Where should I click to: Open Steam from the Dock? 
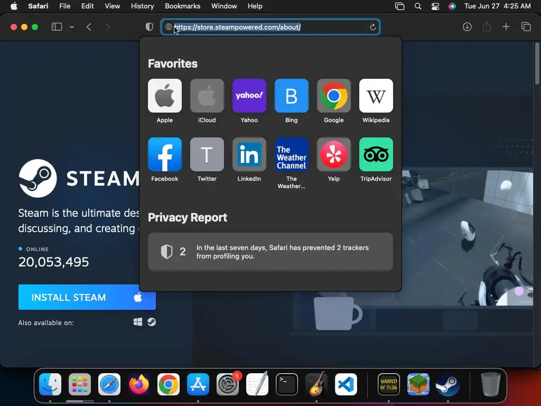coord(448,384)
